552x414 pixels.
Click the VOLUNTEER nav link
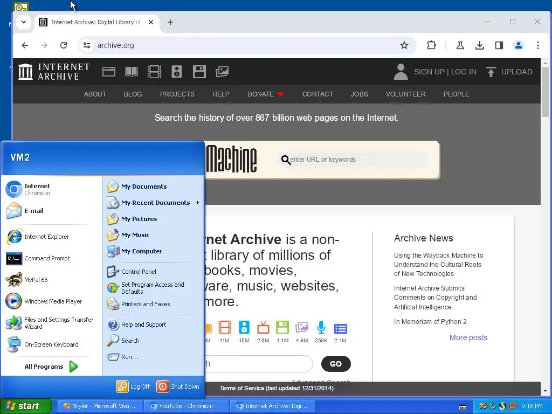pyautogui.click(x=405, y=94)
